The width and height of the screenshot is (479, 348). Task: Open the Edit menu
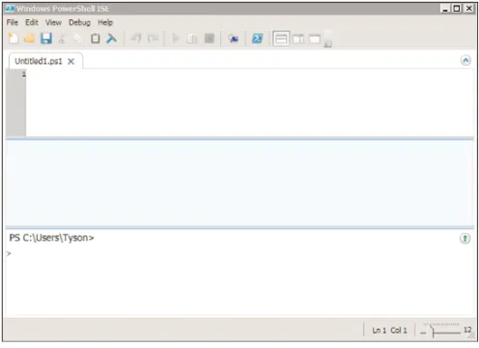pyautogui.click(x=32, y=22)
